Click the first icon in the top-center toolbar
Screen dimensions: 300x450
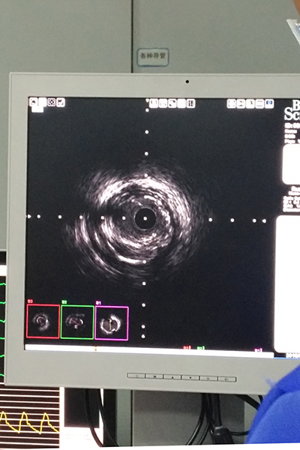coord(154,103)
